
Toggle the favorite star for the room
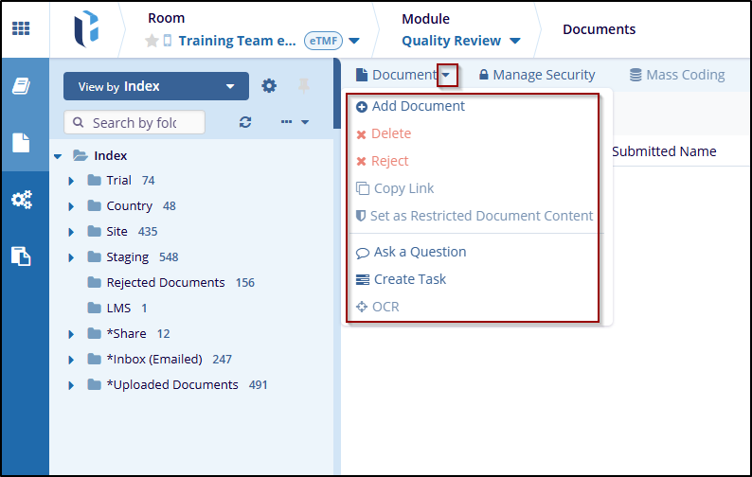tap(151, 41)
